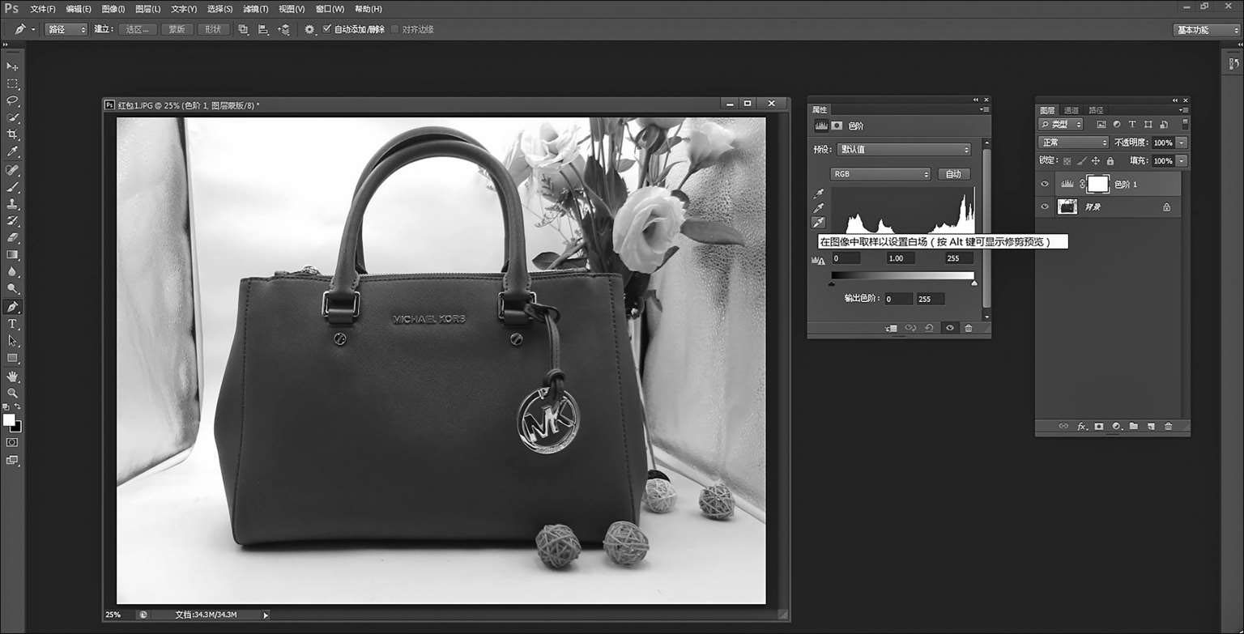Click the 选区... button in options bar
The height and width of the screenshot is (634, 1244).
pos(137,29)
